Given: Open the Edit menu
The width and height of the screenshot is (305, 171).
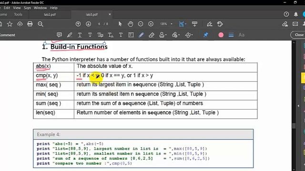Looking at the screenshot, I should [7, 8].
